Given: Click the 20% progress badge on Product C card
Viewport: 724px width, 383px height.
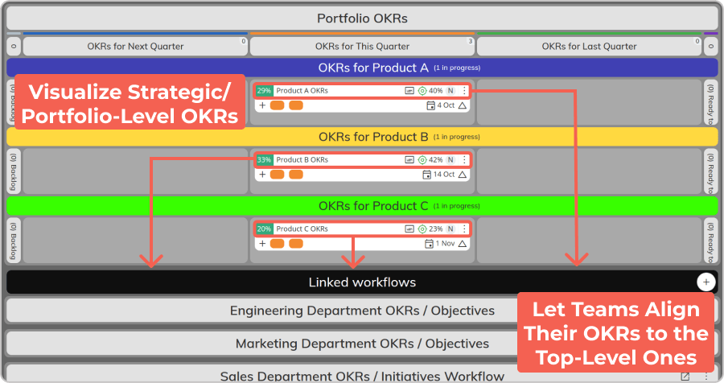Looking at the screenshot, I should tap(264, 229).
